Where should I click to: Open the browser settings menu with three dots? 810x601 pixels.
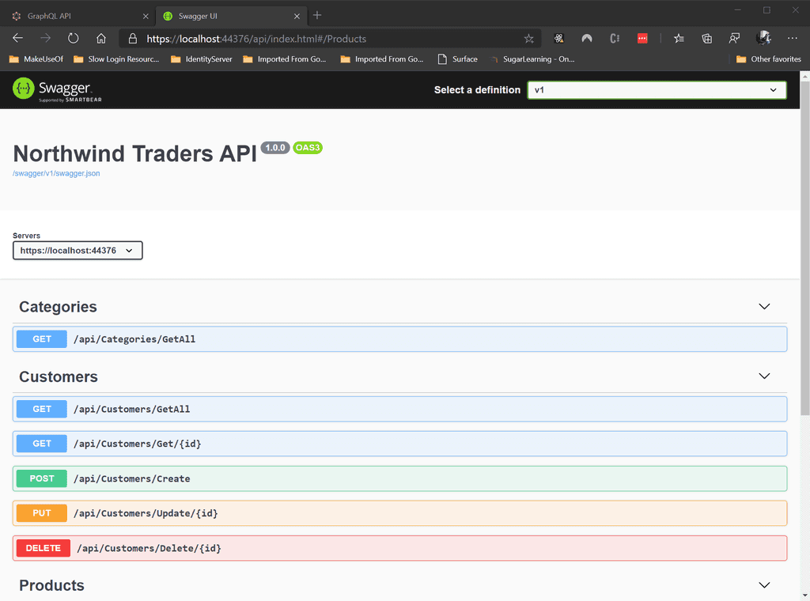click(x=792, y=38)
